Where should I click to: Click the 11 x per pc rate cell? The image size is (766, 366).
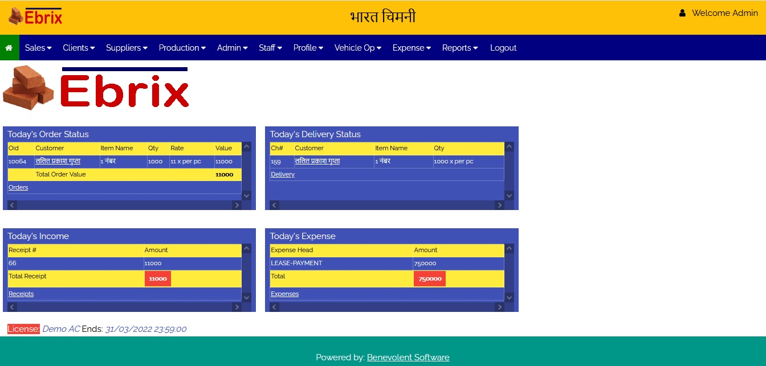coord(186,162)
